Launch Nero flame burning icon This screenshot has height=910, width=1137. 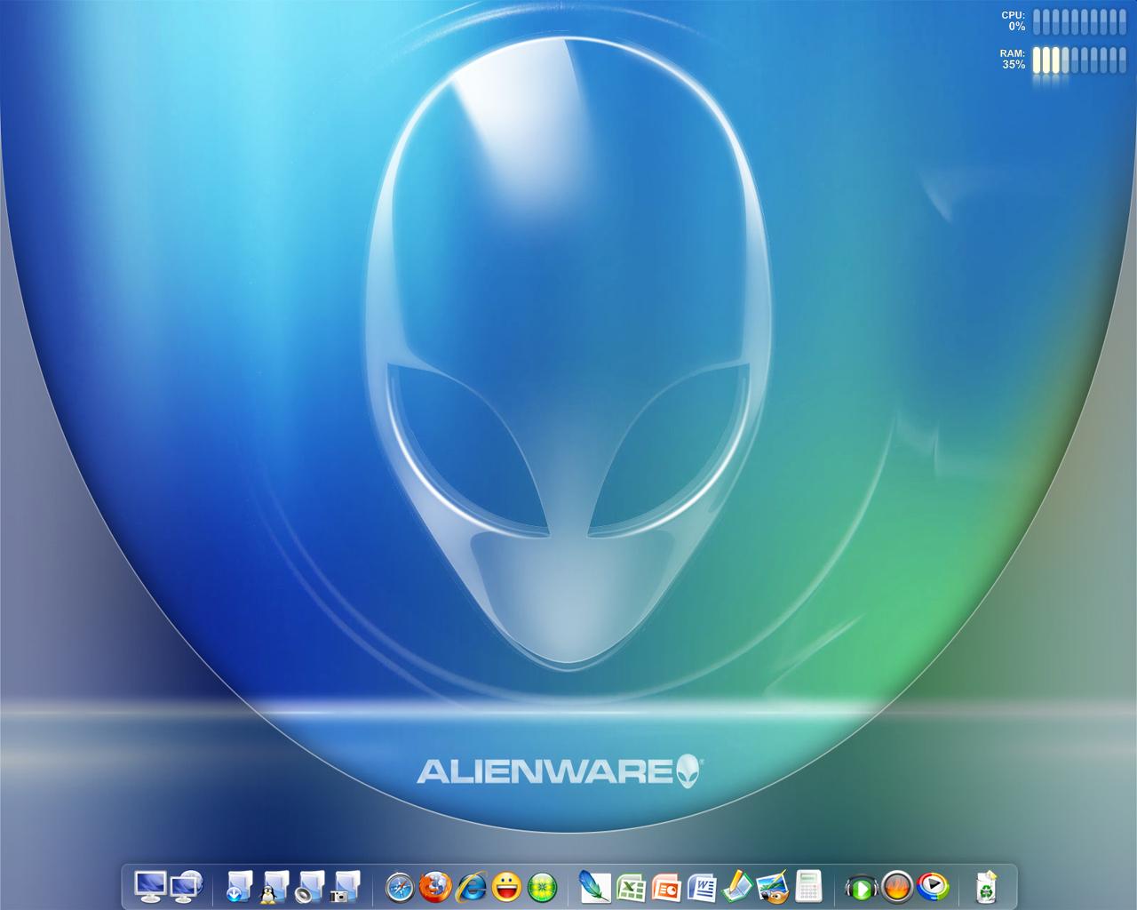897,886
